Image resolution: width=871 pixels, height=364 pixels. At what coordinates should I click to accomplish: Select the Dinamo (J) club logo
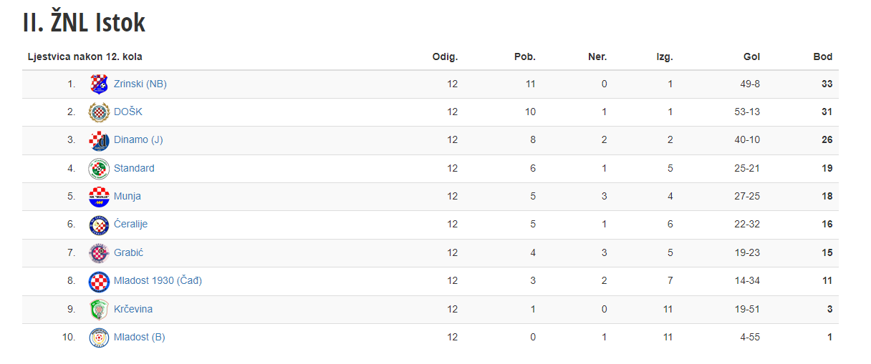point(99,140)
